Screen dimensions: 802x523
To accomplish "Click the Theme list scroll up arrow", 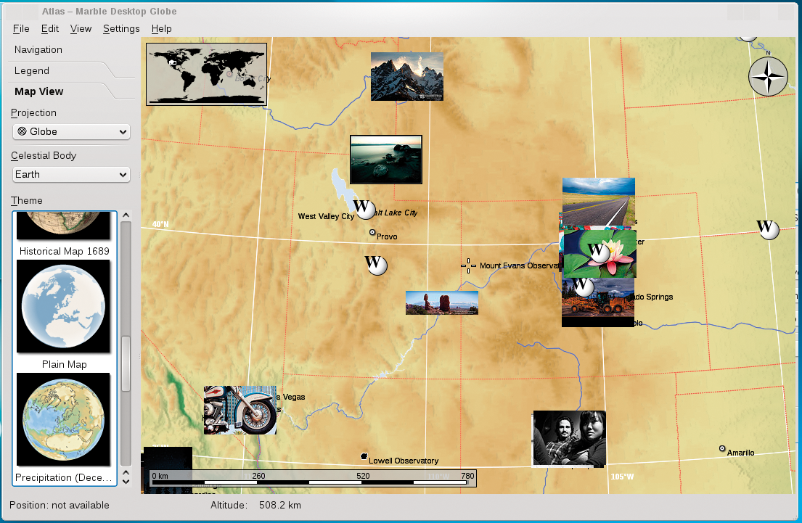I will [x=126, y=215].
